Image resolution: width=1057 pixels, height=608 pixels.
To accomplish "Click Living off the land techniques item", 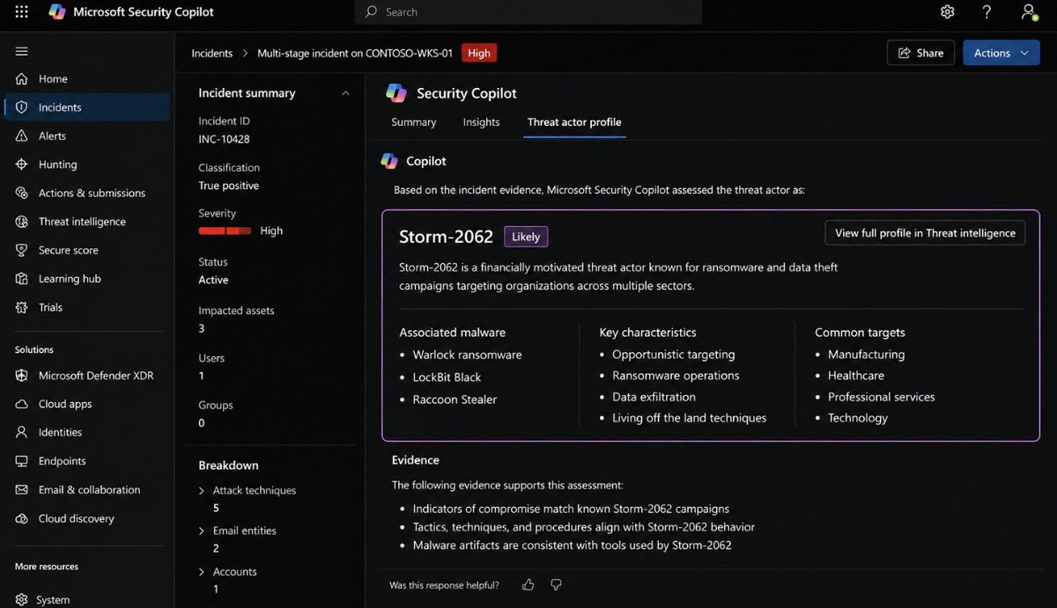I will click(x=689, y=418).
